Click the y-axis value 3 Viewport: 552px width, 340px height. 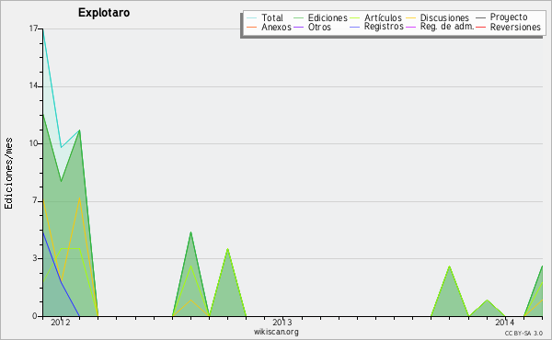click(35, 258)
